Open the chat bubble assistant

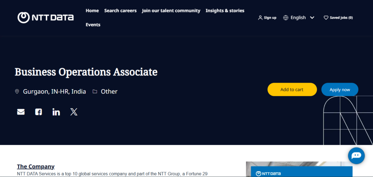point(356,156)
